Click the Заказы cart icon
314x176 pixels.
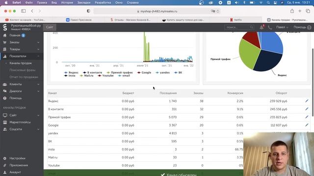[5, 43]
